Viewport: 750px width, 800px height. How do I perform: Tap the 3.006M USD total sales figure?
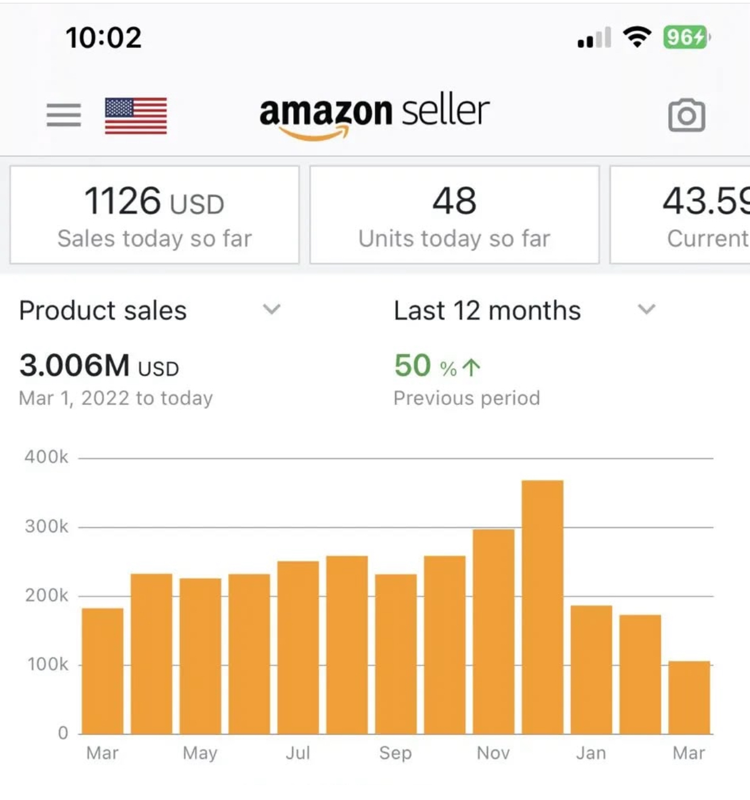[x=99, y=366]
